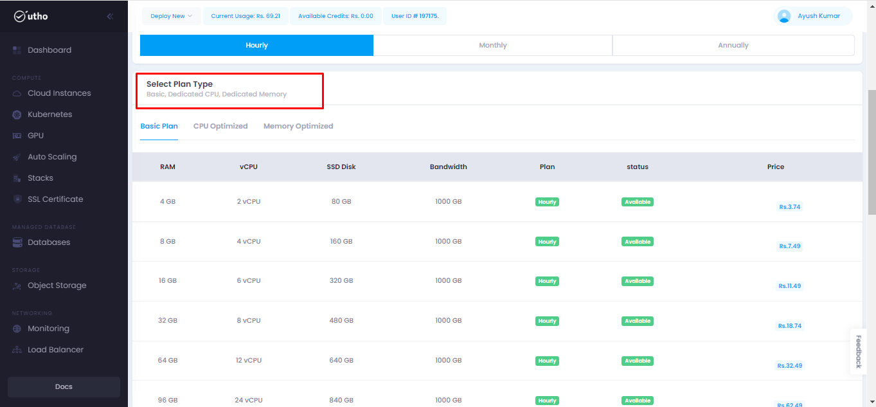Click User ID # 197175 badge
Image resolution: width=876 pixels, height=407 pixels.
coord(415,16)
